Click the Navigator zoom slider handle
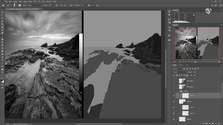This screenshot has height=125, width=223. coord(195,62)
